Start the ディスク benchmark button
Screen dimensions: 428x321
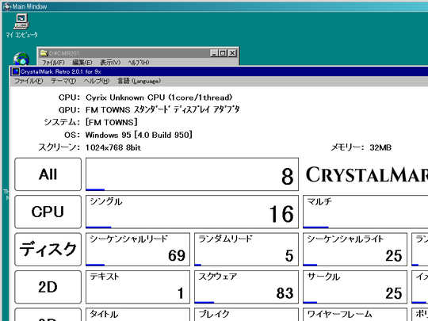pyautogui.click(x=48, y=249)
